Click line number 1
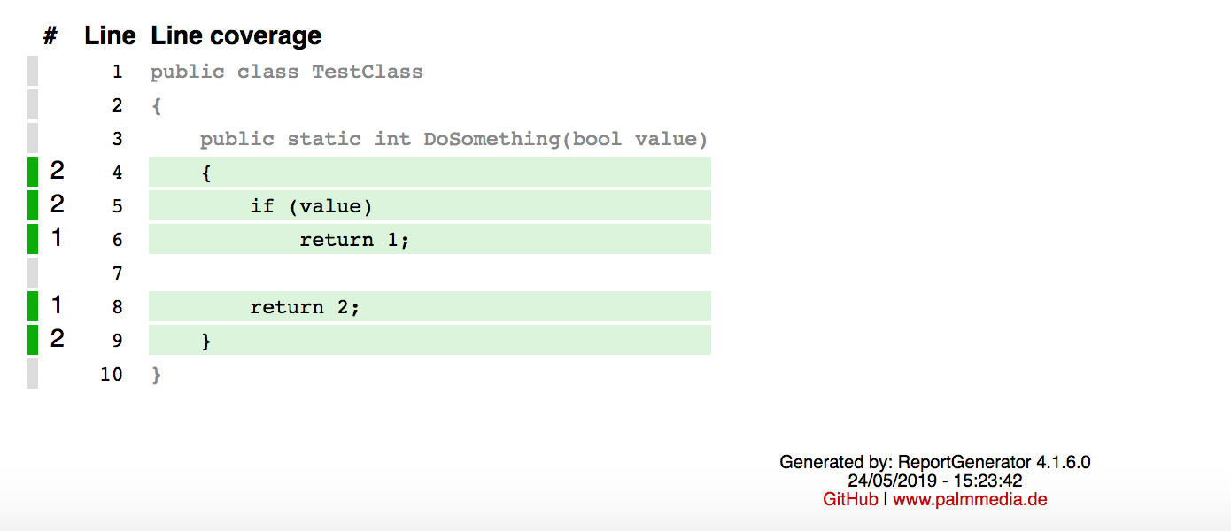 coord(118,72)
